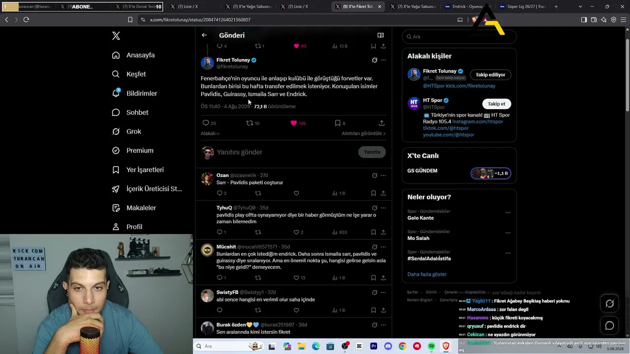The width and height of the screenshot is (630, 354).
Task: Open options menu for Mo Salah trend
Action: (x=508, y=233)
